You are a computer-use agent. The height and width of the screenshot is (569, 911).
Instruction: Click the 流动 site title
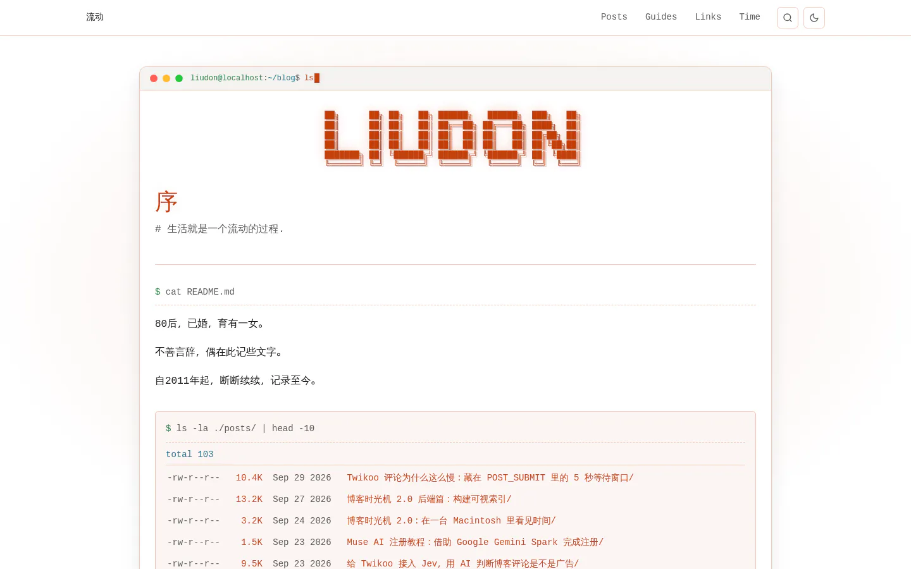click(95, 17)
